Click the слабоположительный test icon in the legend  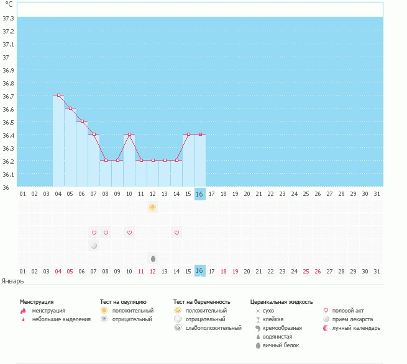(178, 328)
